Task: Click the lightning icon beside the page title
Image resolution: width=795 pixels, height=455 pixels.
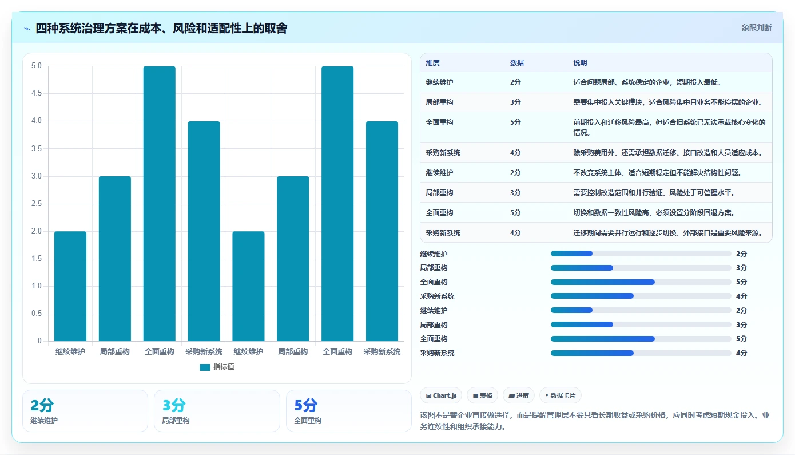Action: 27,29
